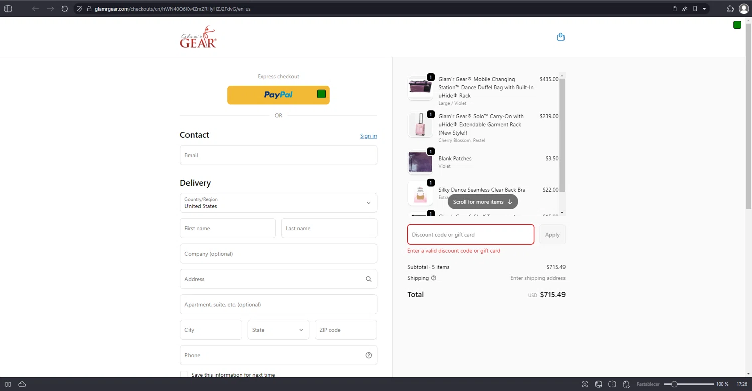
Task: Select the Blank Patches thumbnail
Action: coord(420,162)
